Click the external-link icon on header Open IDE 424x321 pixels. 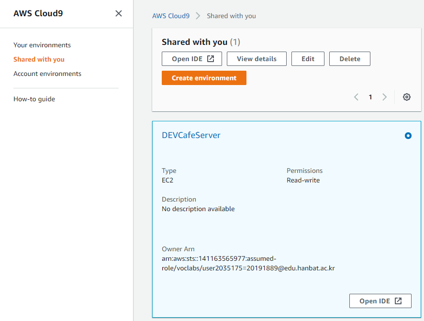[x=211, y=59]
